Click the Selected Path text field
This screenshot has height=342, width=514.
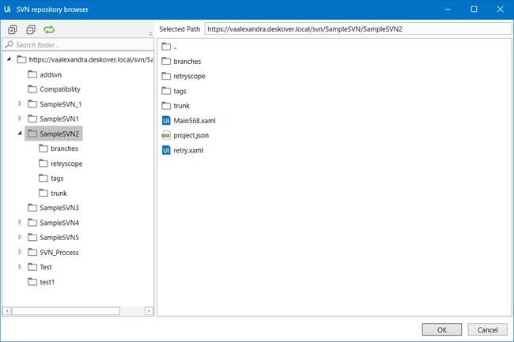point(358,28)
